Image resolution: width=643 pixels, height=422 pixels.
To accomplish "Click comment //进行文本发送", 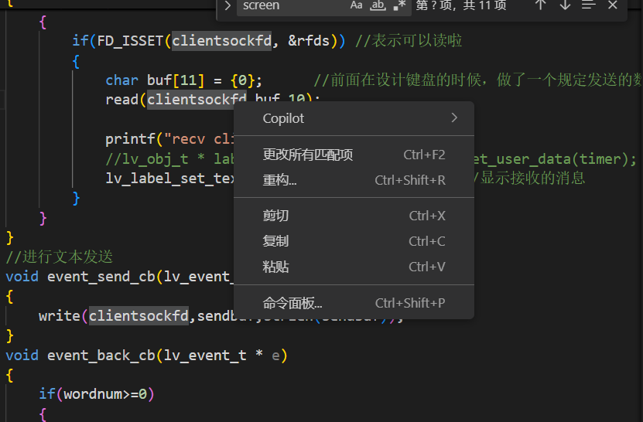I will pyautogui.click(x=60, y=257).
